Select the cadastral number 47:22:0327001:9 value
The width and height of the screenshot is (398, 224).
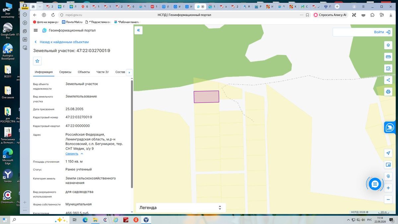pyautogui.click(x=79, y=117)
